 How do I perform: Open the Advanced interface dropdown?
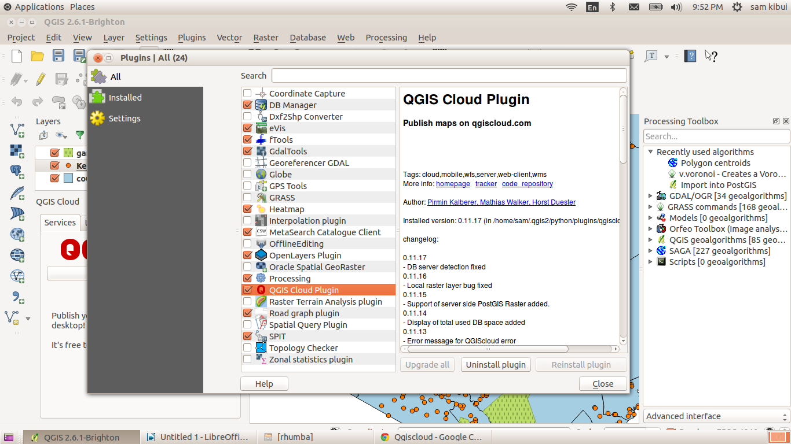716,416
